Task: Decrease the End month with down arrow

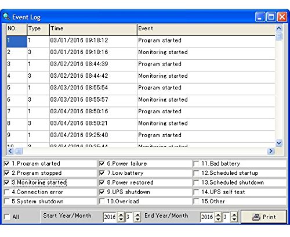Action: 234,219
